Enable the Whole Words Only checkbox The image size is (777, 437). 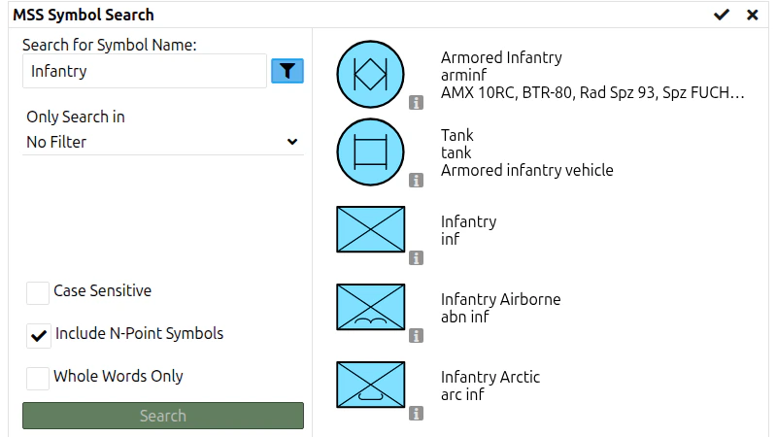pyautogui.click(x=38, y=379)
